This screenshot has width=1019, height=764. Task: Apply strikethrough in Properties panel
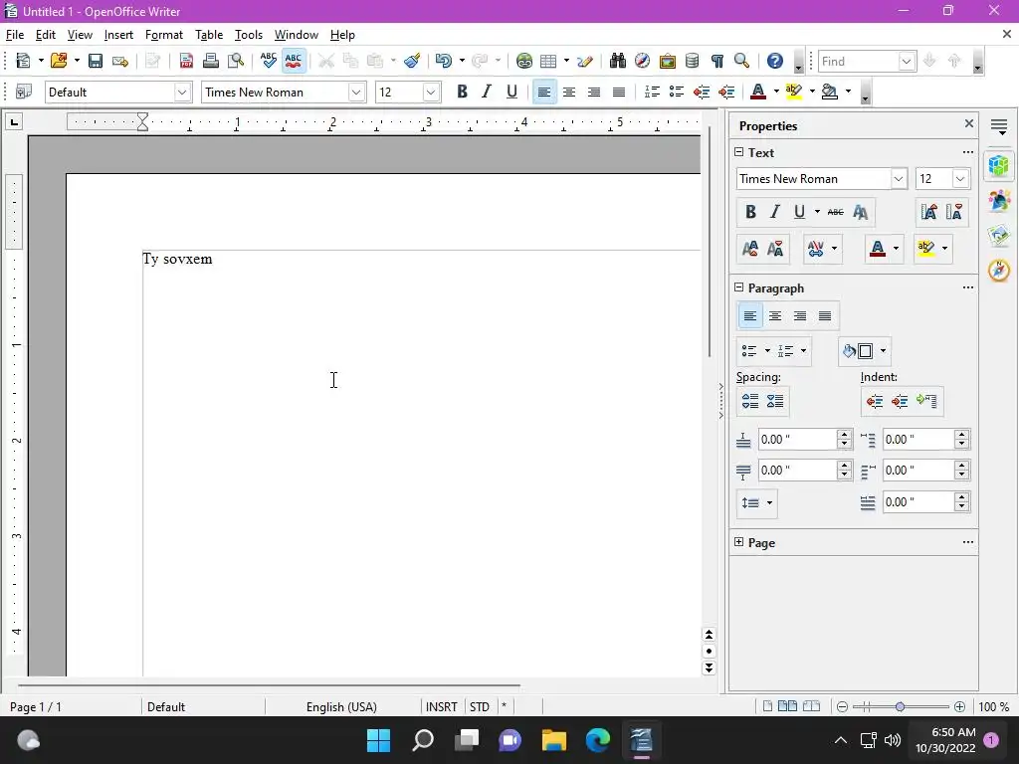point(836,212)
